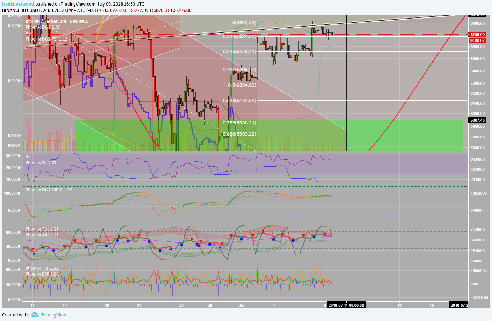Select the Phoenix SV 1.01 label
The height and width of the screenshot is (321, 492).
click(41, 162)
